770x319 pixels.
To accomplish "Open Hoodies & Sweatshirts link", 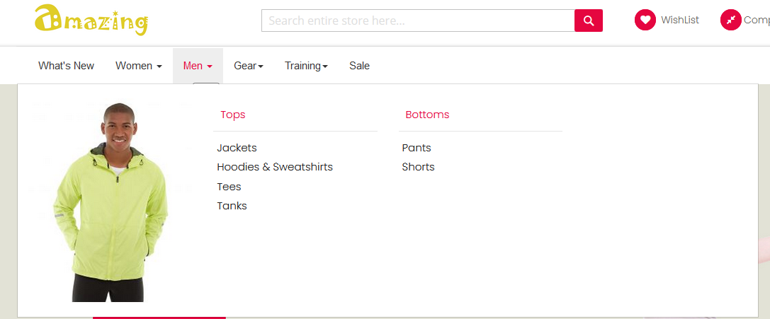I will pyautogui.click(x=275, y=167).
